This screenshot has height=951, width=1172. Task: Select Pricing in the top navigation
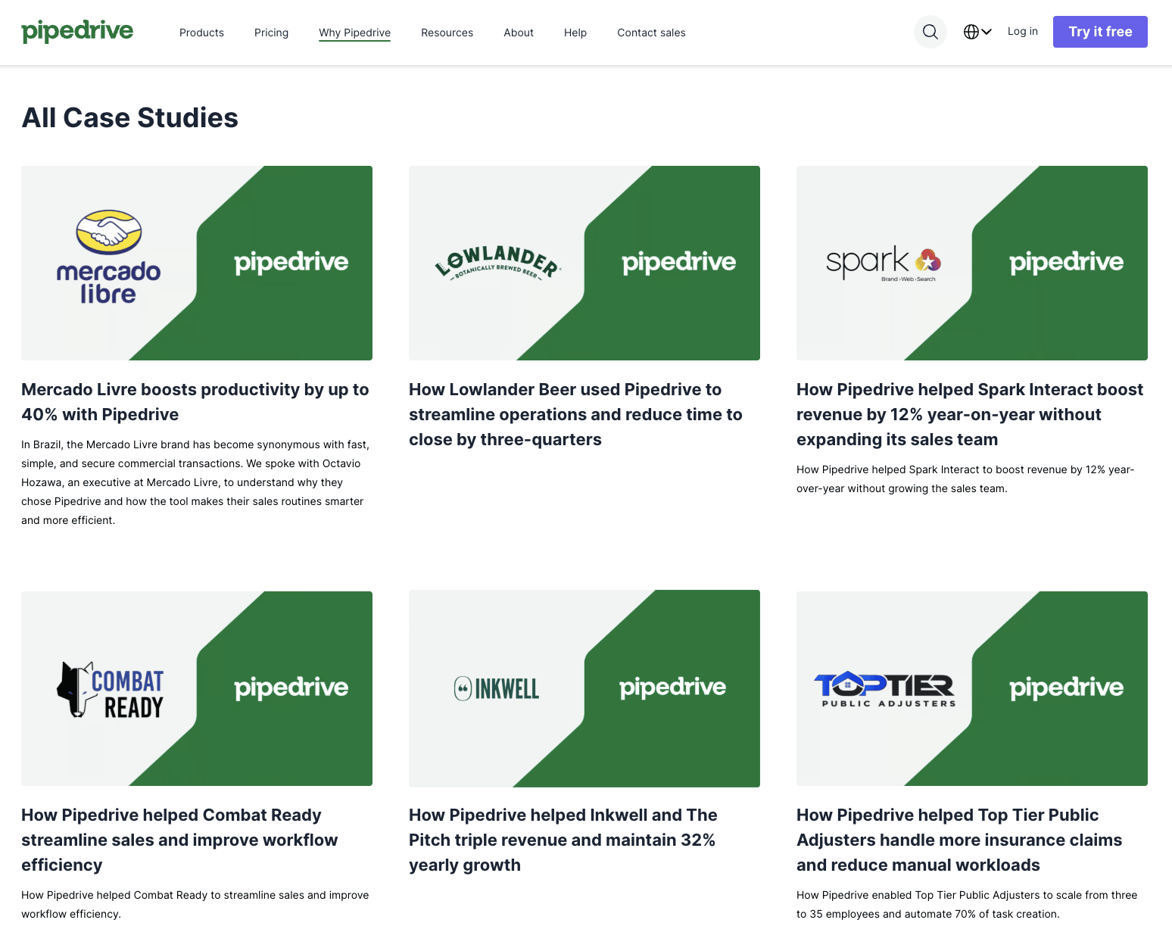[x=271, y=33]
